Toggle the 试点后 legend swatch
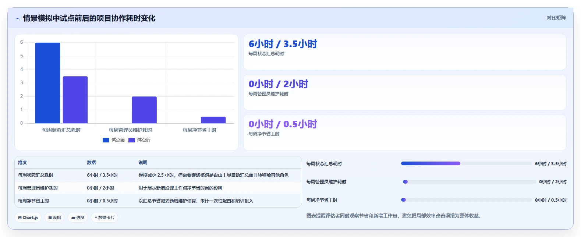The width and height of the screenshot is (581, 237). (132, 140)
